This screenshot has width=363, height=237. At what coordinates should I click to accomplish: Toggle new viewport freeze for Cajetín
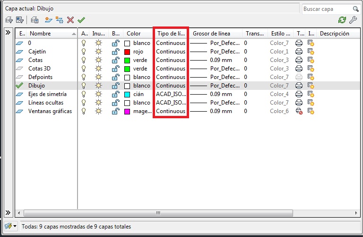pyautogui.click(x=311, y=52)
